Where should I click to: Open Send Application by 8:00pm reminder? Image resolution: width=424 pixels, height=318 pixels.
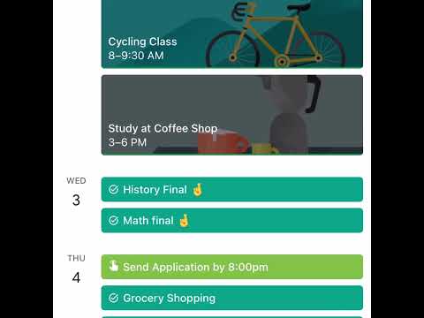(232, 267)
